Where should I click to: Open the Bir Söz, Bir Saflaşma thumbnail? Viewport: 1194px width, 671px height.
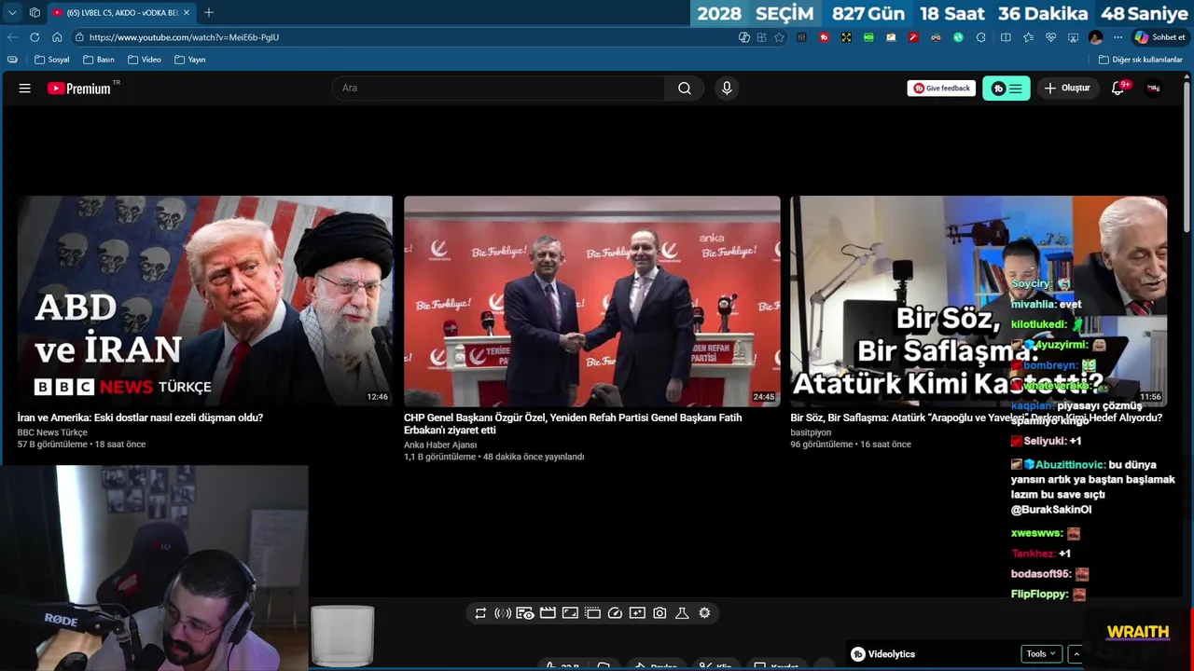[x=979, y=301]
